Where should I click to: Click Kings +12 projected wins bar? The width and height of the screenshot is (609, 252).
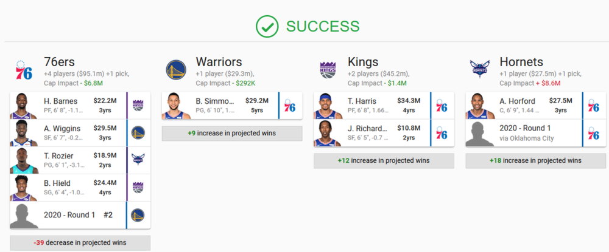point(384,160)
